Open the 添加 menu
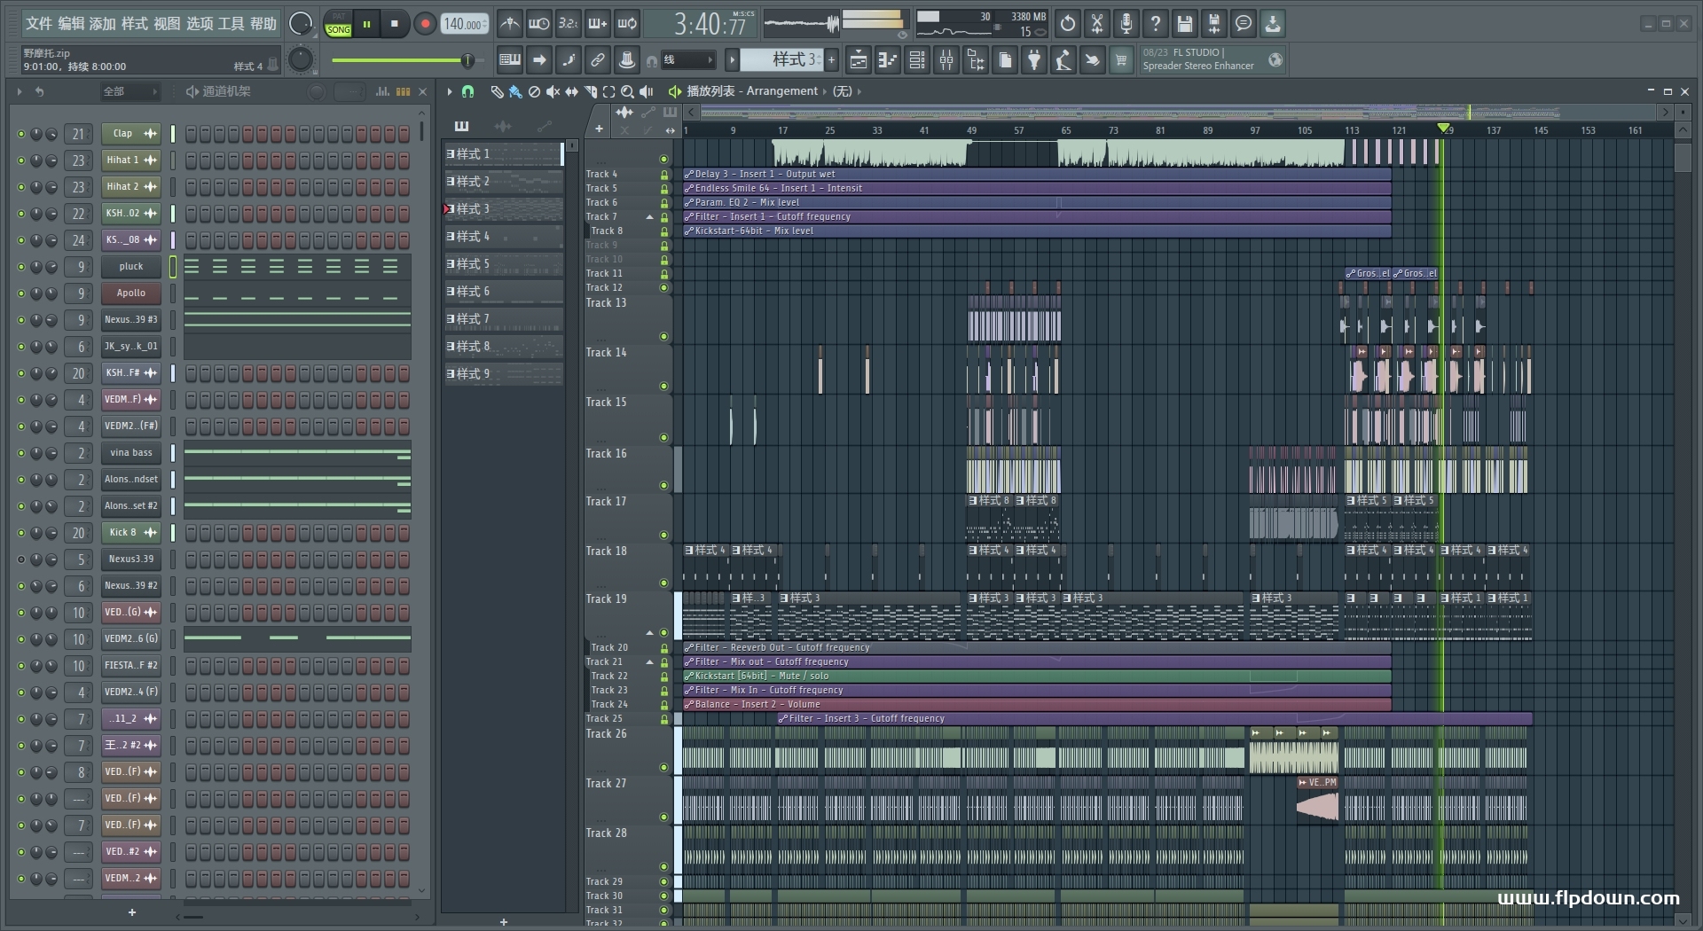This screenshot has height=931, width=1703. tap(103, 24)
